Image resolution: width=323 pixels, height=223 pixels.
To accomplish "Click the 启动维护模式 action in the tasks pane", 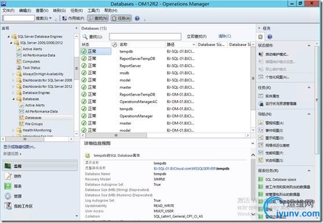I will click(273, 54).
